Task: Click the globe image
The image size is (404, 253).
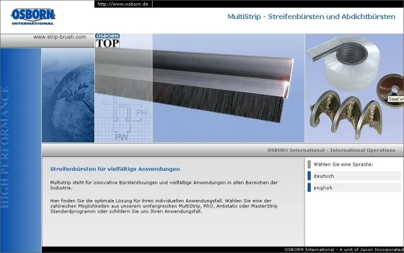Action: (x=68, y=96)
